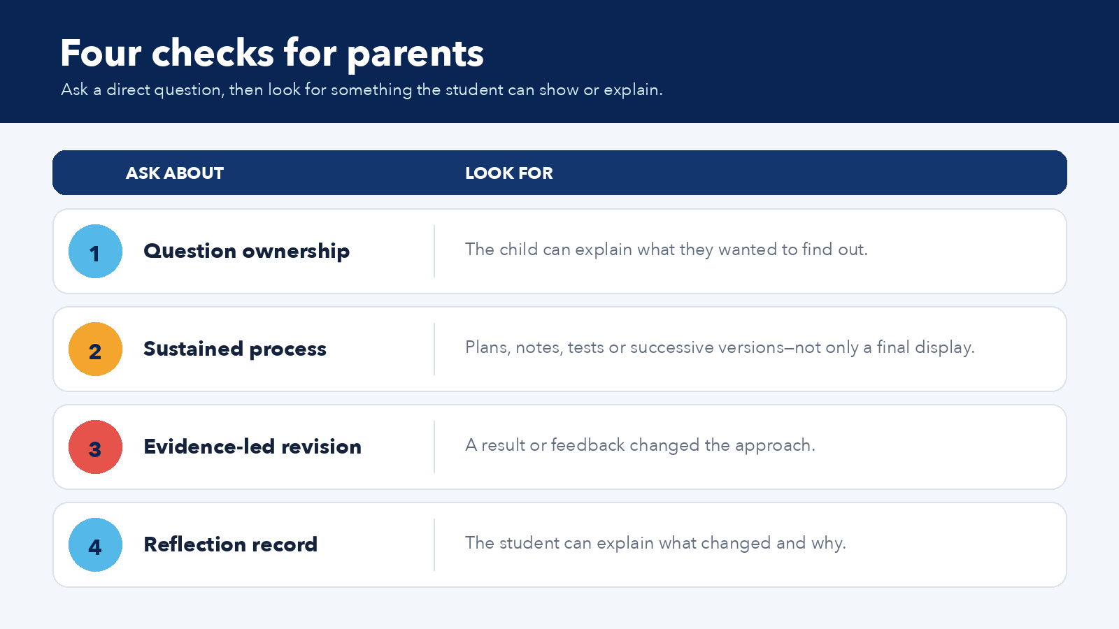The height and width of the screenshot is (629, 1119).
Task: Select the Question ownership heading
Action: tap(246, 251)
